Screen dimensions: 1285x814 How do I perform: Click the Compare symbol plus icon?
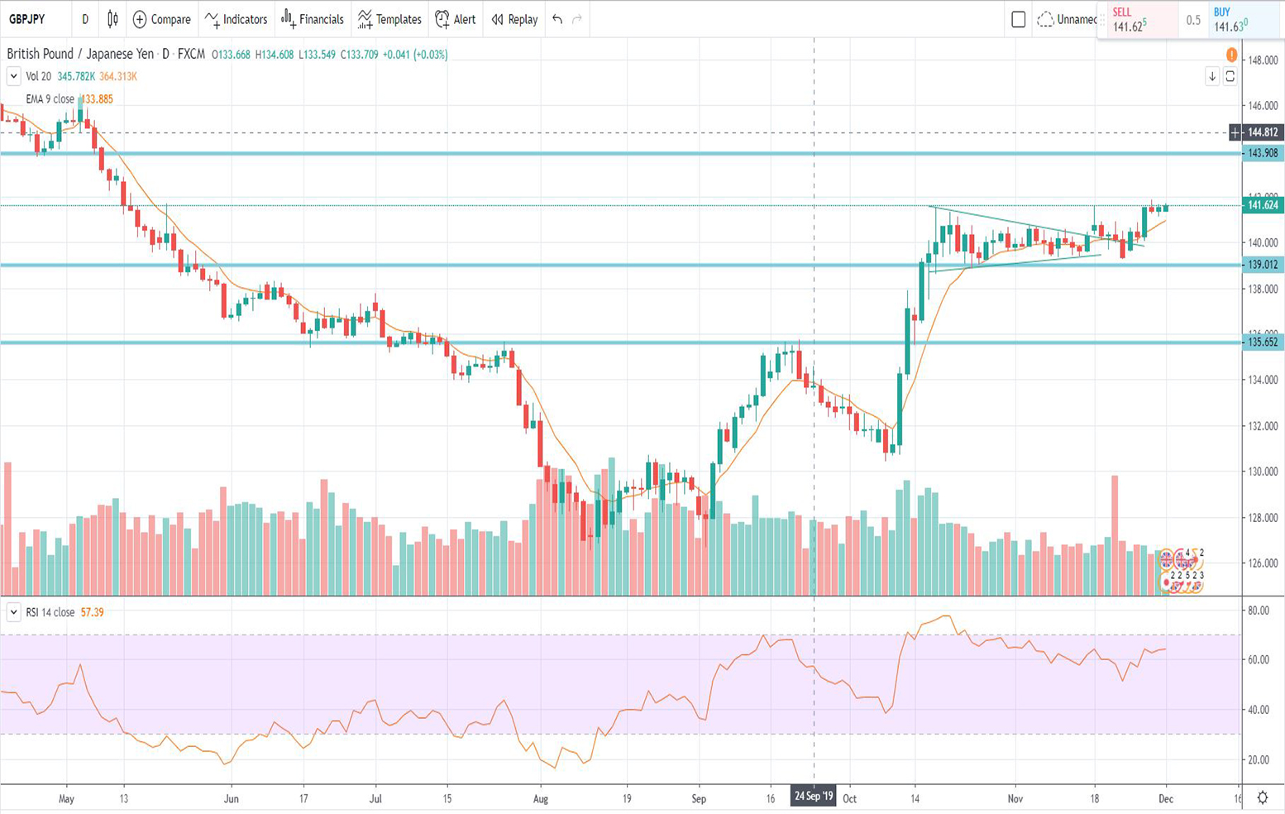[140, 19]
